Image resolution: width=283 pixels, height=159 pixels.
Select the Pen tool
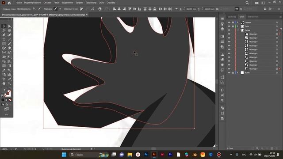[x=4, y=35]
